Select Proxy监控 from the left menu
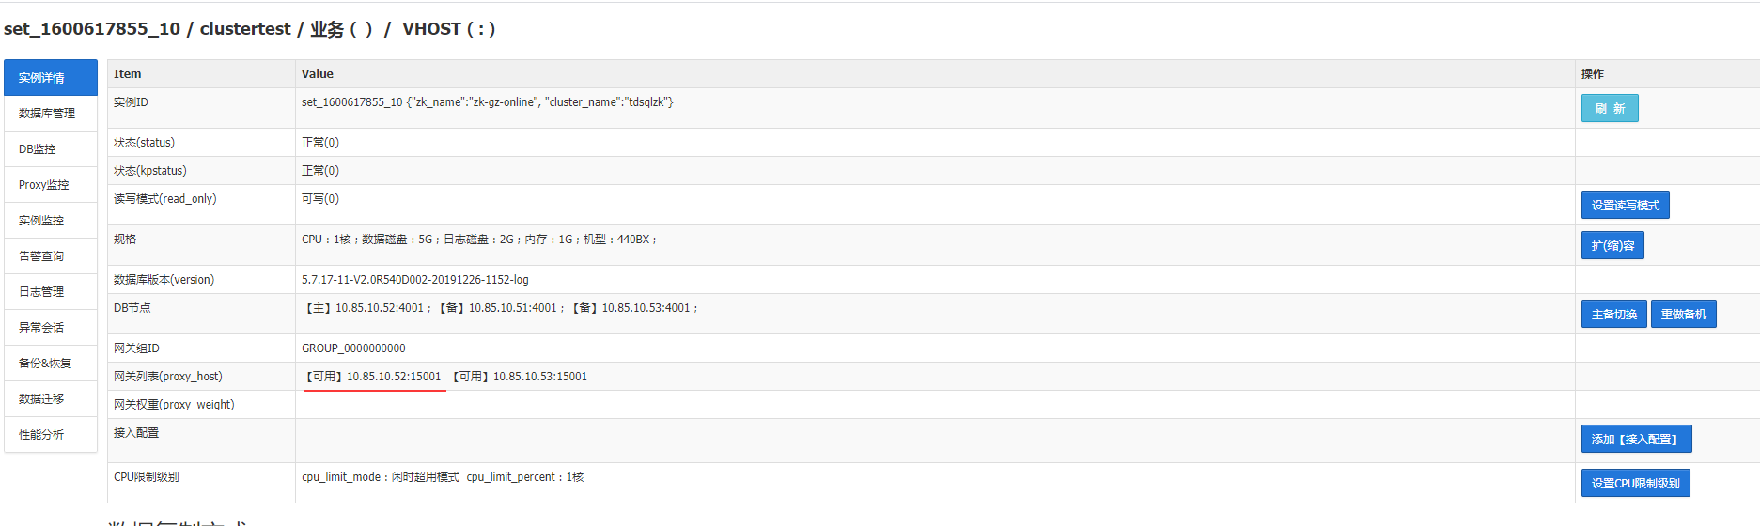The image size is (1760, 526). 51,185
